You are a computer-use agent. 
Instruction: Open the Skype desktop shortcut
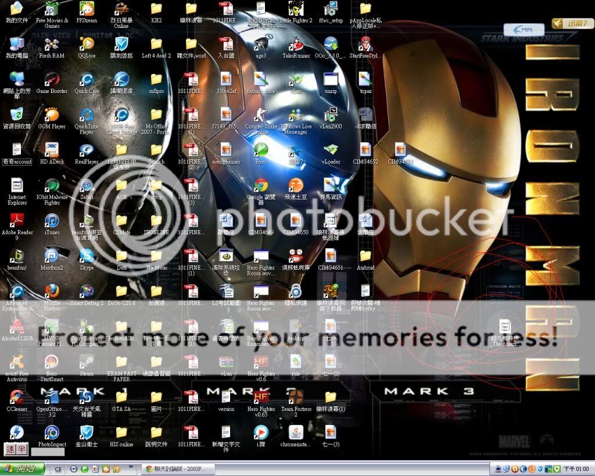(87, 256)
